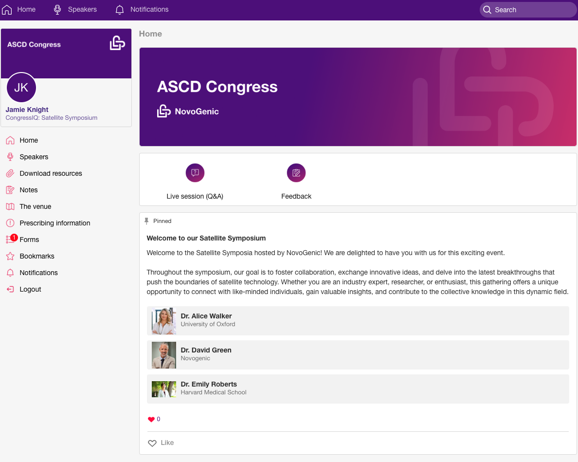Open Notes from the sidebar
578x462 pixels.
(29, 190)
